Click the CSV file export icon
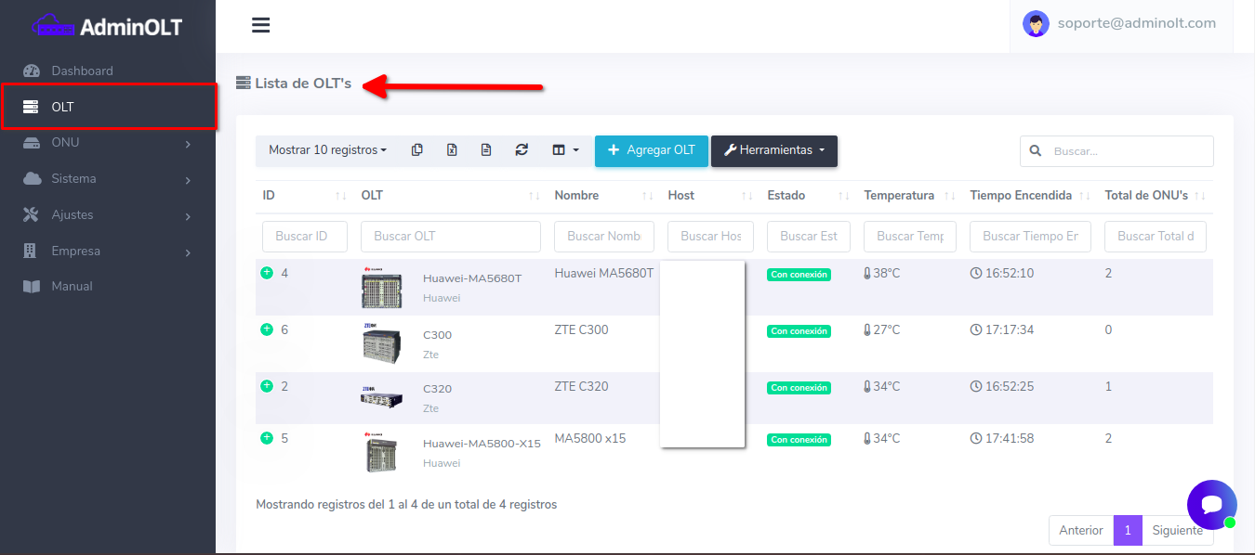Screen dimensions: 1255x555 point(486,150)
